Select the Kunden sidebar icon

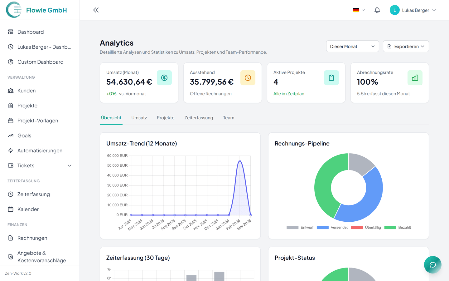pos(11,91)
